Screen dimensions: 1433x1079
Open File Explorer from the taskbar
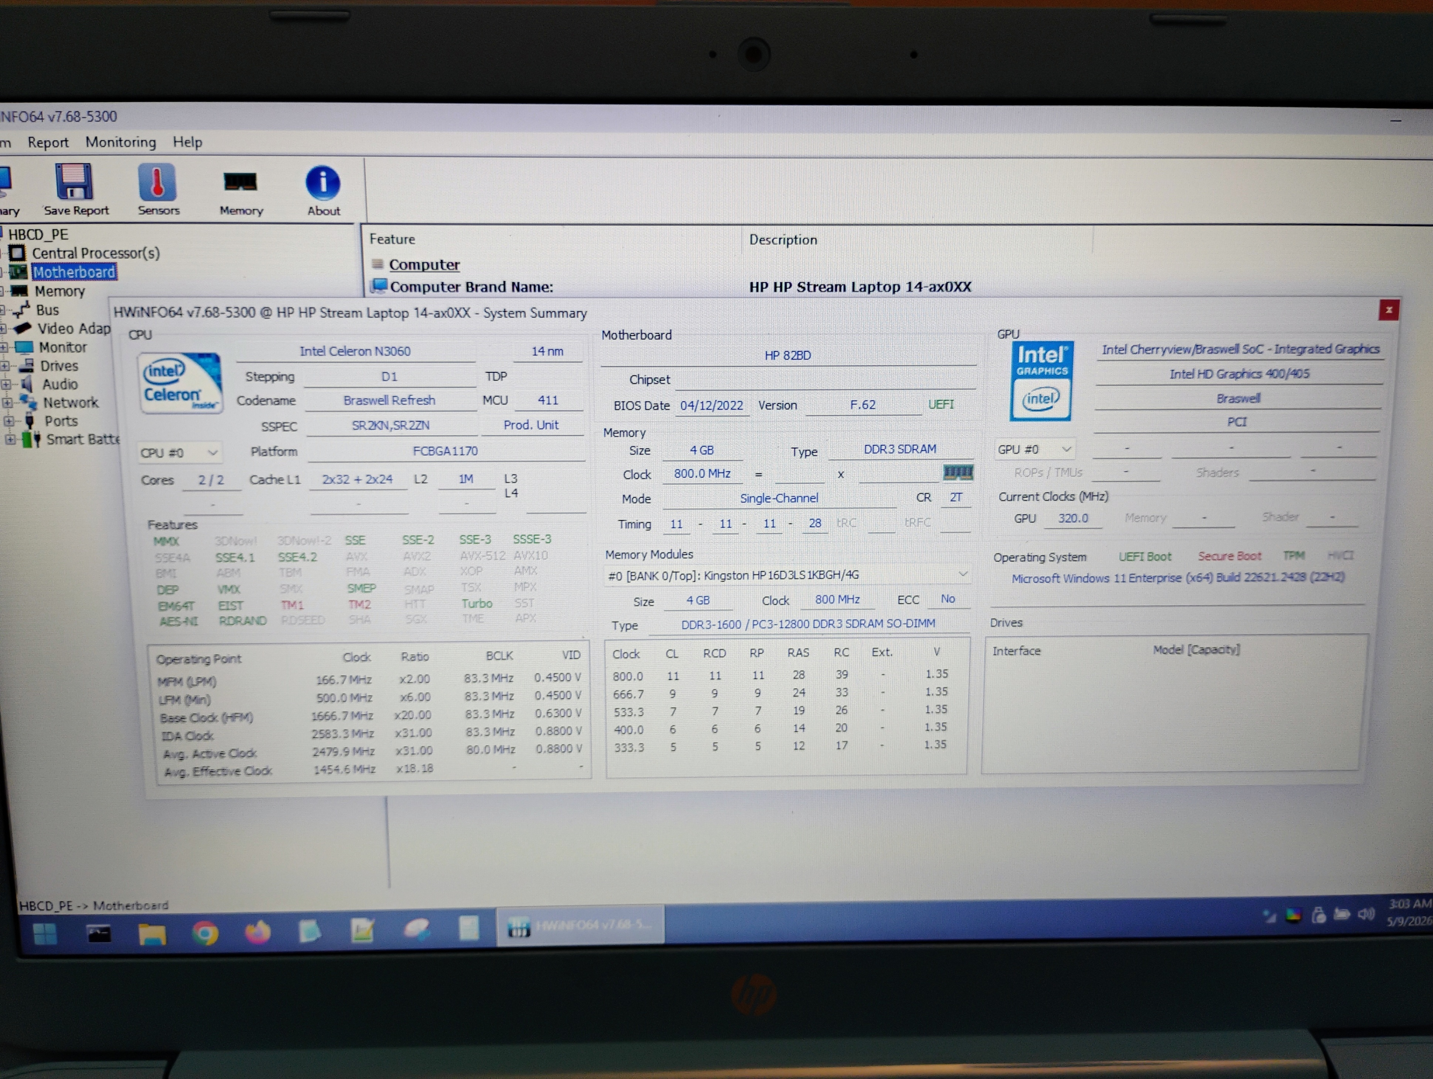pos(152,934)
